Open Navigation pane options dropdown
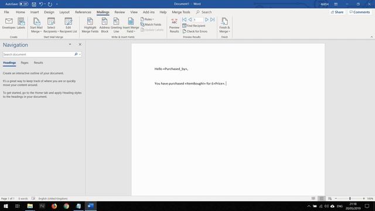Viewport: 375px width, 211px height. [70, 45]
